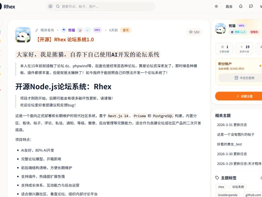Image resolution: width=262 pixels, height=197 pixels.
Task: Open the 后台 admin link
Action: [x=229, y=7]
